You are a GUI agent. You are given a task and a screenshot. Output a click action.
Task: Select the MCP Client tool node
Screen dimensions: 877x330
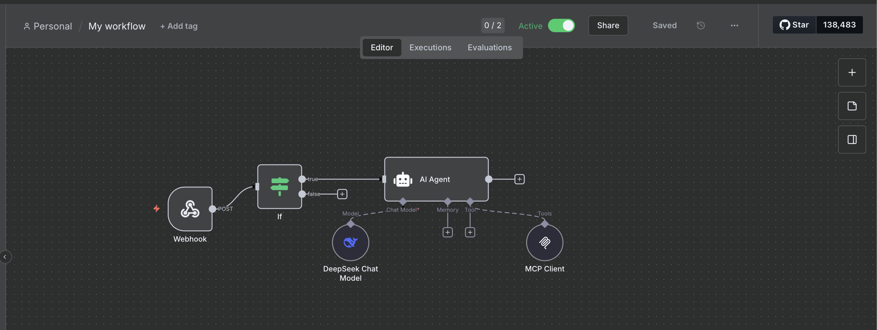tap(544, 242)
